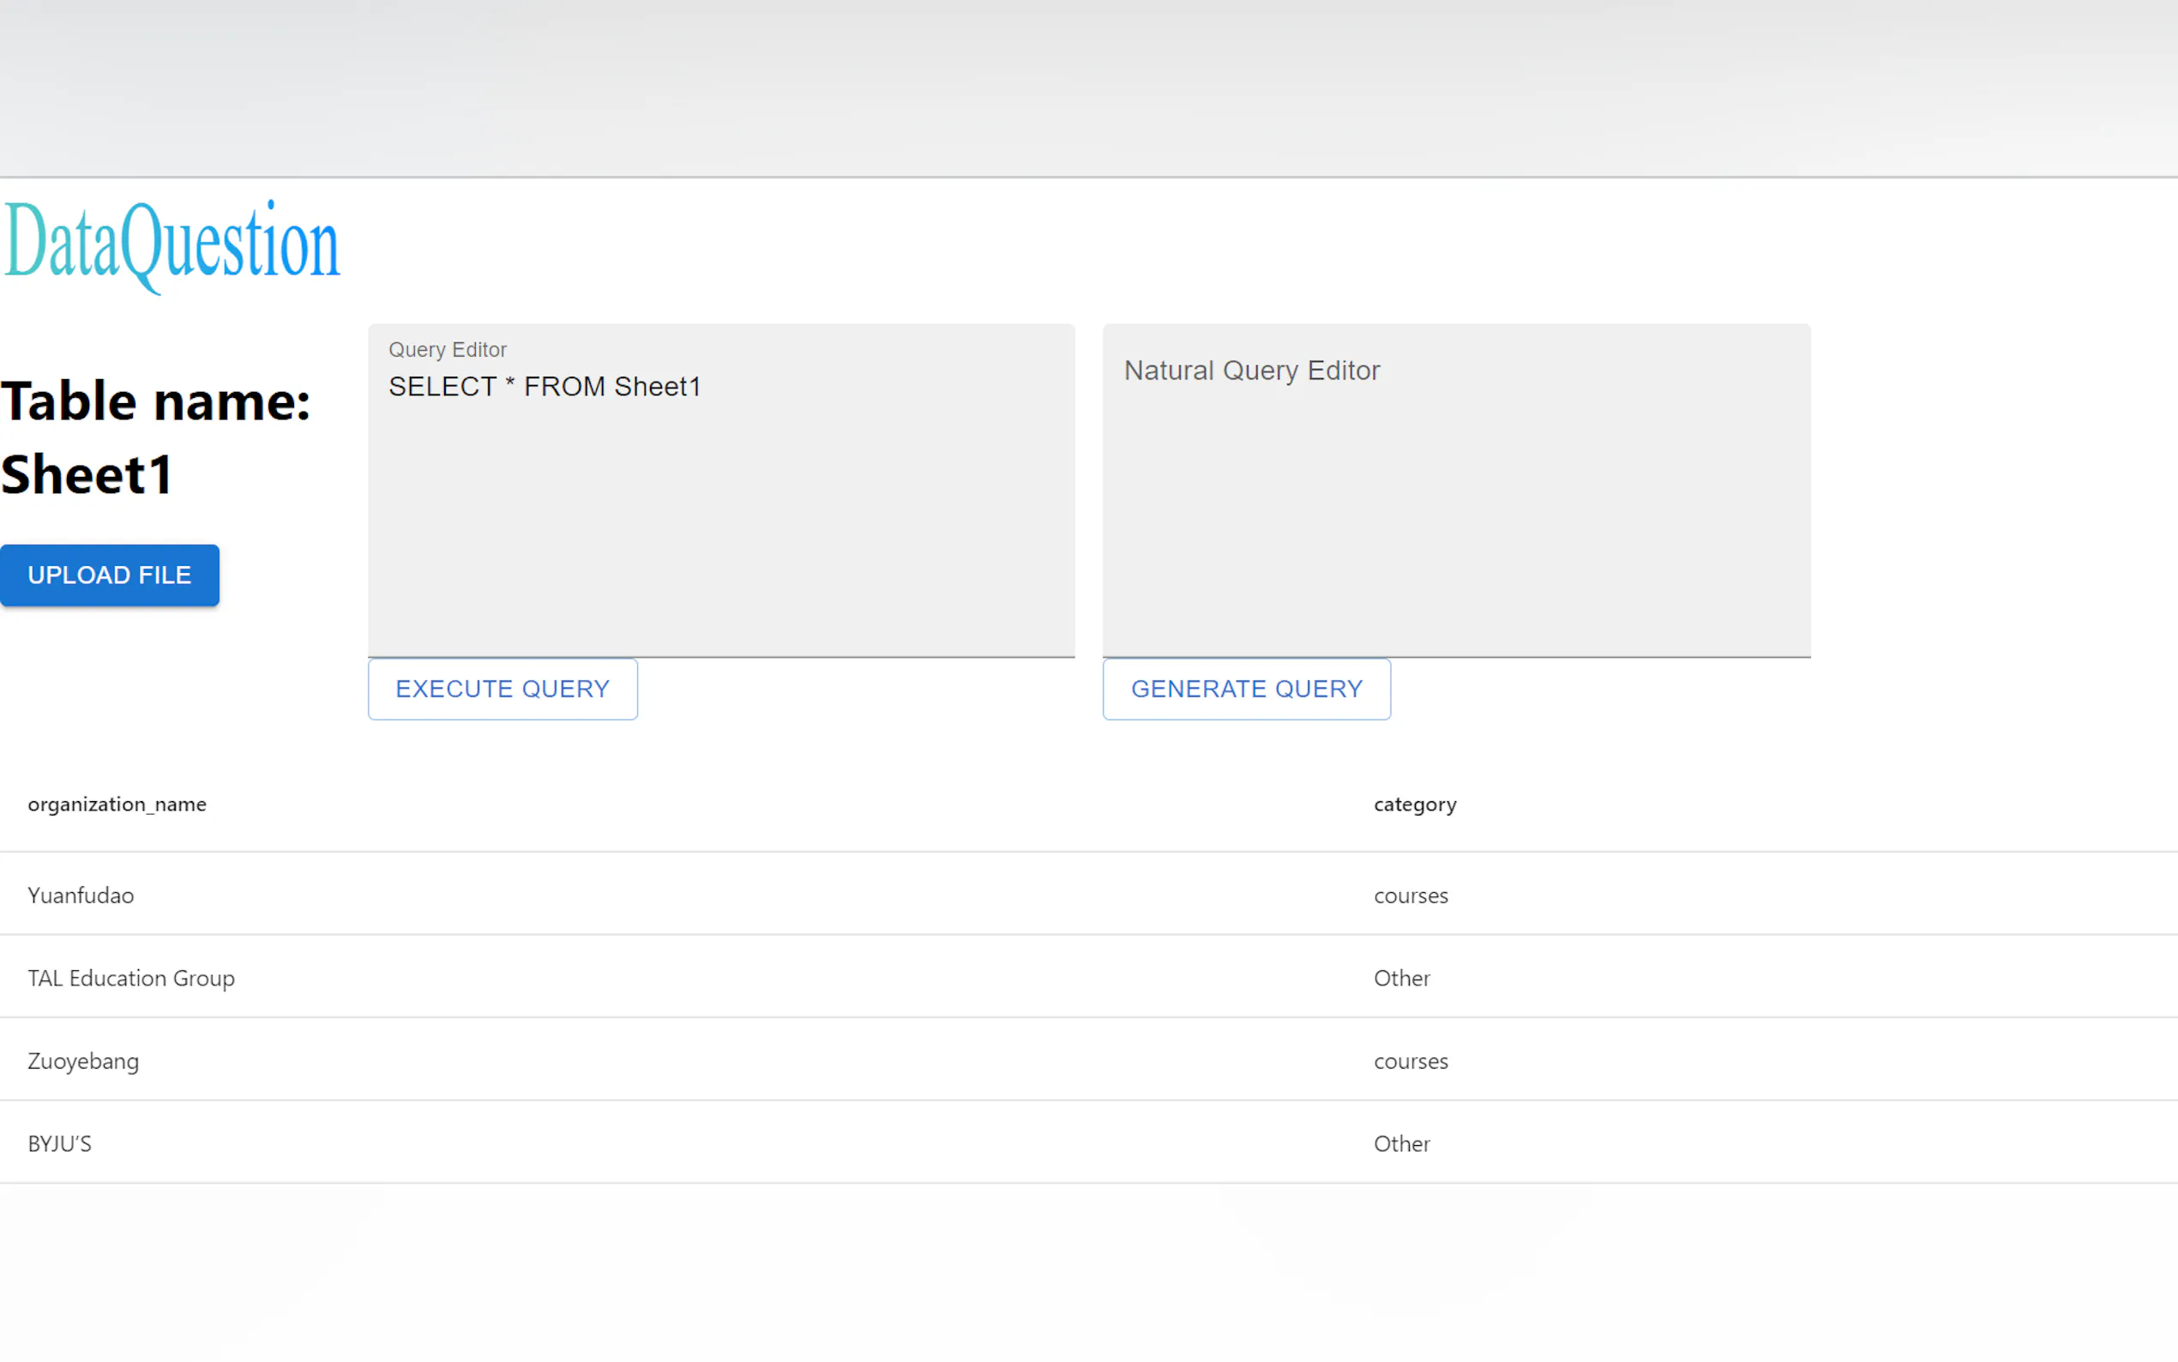2178x1362 pixels.
Task: Click the DataQuestion logo
Action: (x=172, y=245)
